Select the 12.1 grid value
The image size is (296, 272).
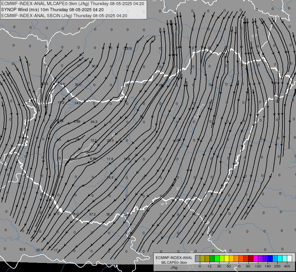pyautogui.click(x=94, y=141)
